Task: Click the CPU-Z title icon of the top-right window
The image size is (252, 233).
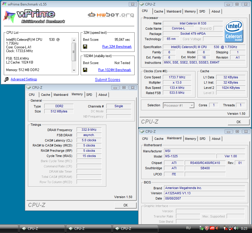Action: point(142,4)
